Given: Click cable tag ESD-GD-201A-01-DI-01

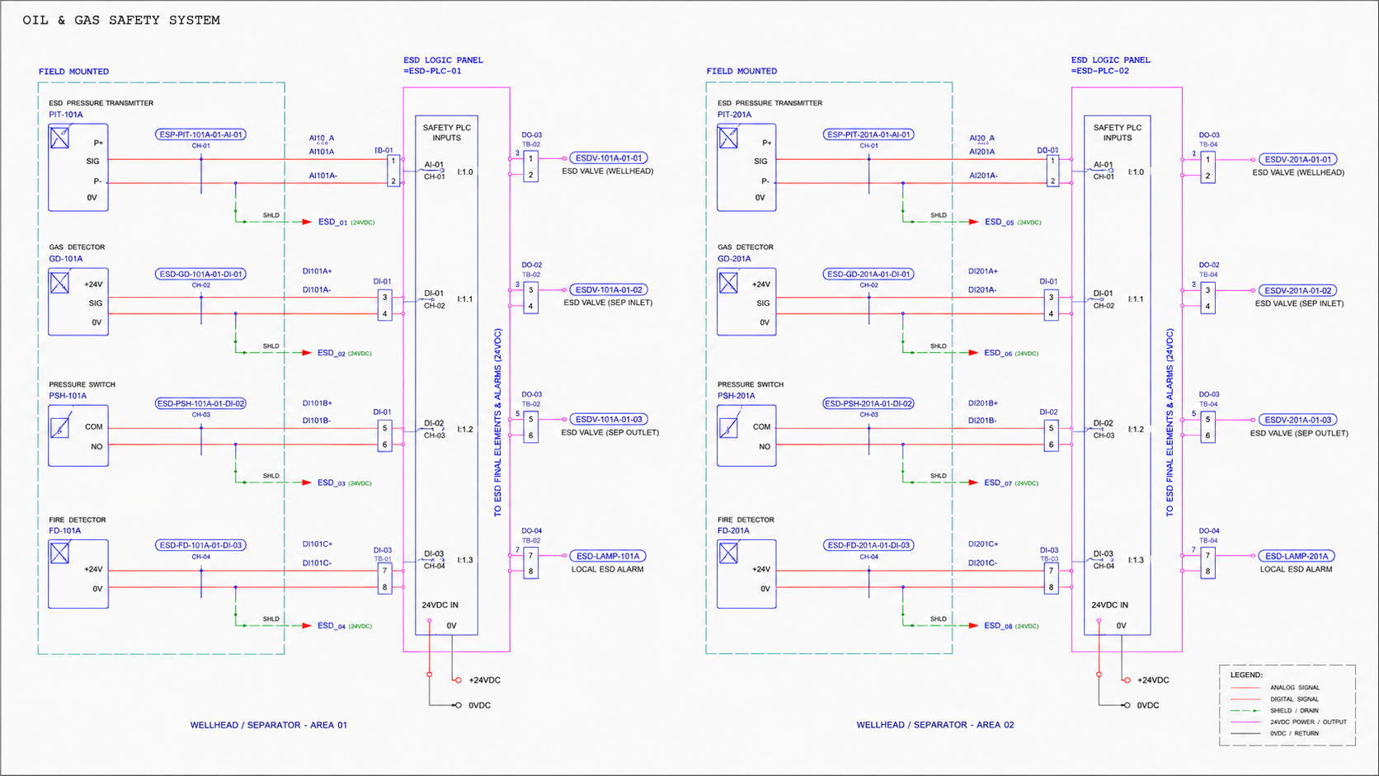Looking at the screenshot, I should [x=869, y=274].
